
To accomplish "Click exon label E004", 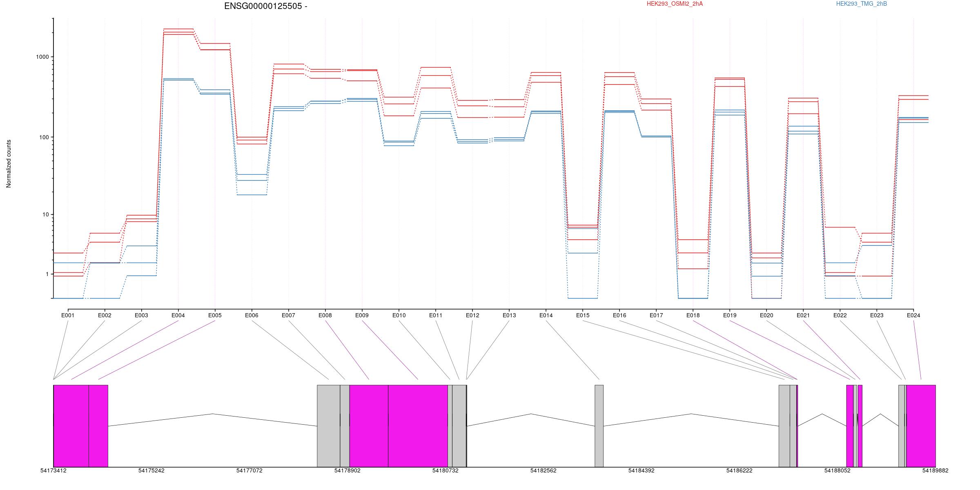I will click(178, 315).
